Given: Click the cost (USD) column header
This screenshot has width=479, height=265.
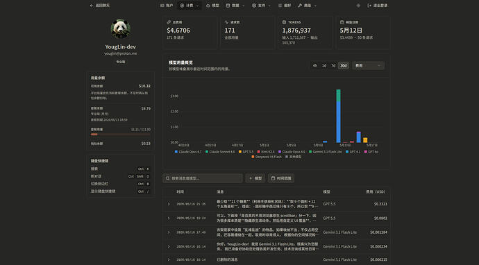Looking at the screenshot, I should click(x=376, y=191).
